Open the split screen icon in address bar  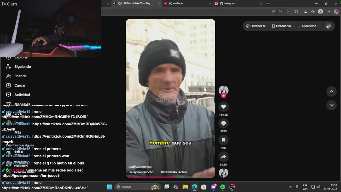pyautogui.click(x=274, y=11)
